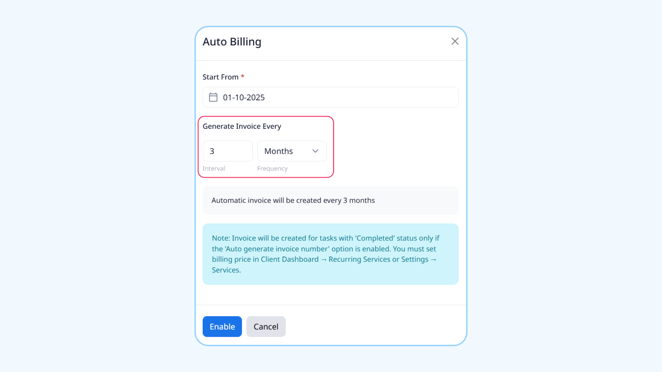
Task: Click the Generate Invoice Every label
Action: click(x=242, y=126)
